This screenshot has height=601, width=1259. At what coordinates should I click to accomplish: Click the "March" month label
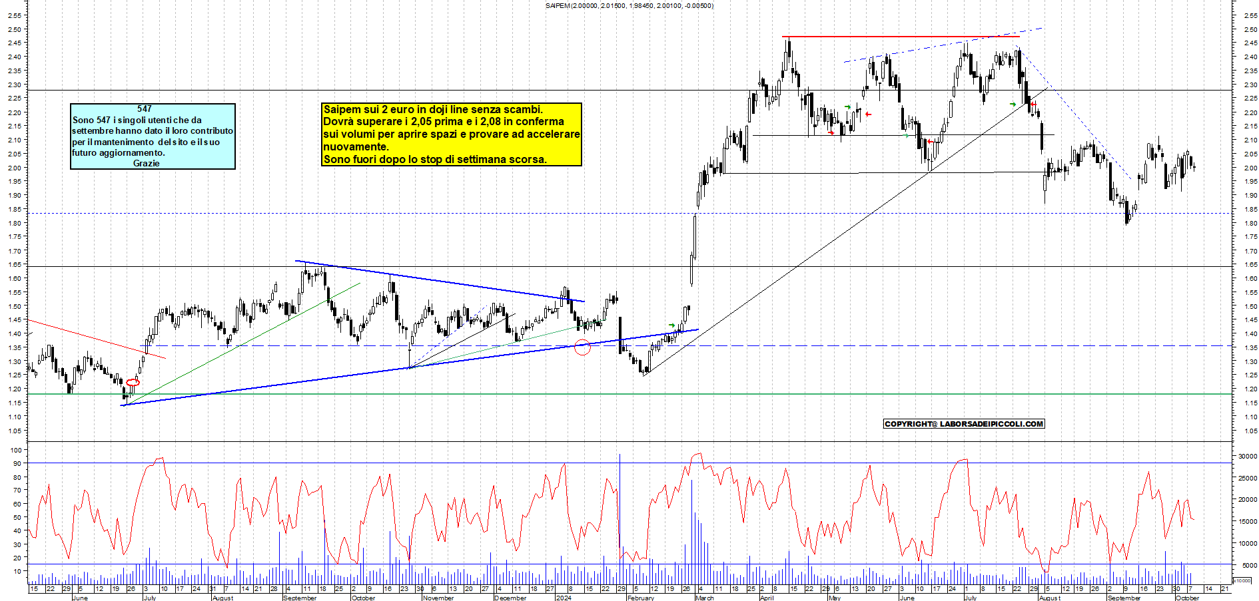pyautogui.click(x=704, y=598)
